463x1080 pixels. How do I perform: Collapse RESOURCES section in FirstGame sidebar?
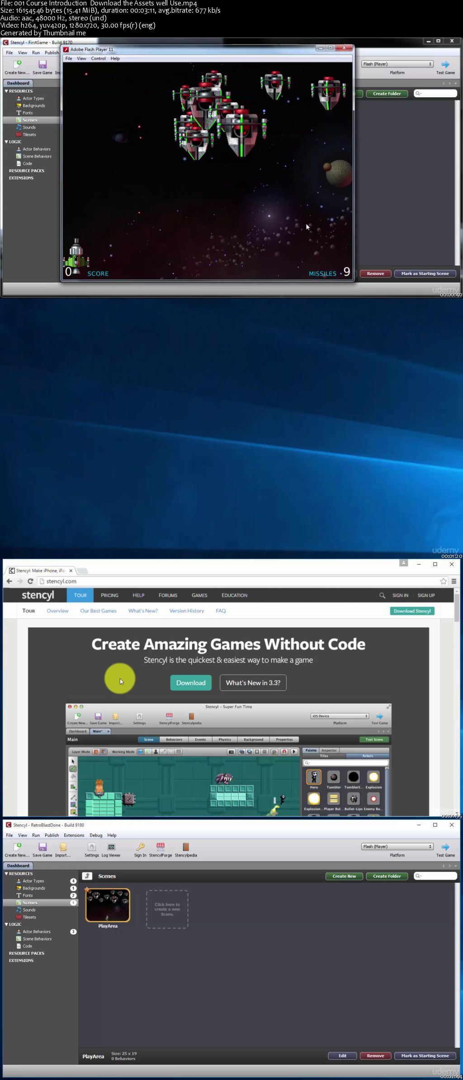pos(6,91)
